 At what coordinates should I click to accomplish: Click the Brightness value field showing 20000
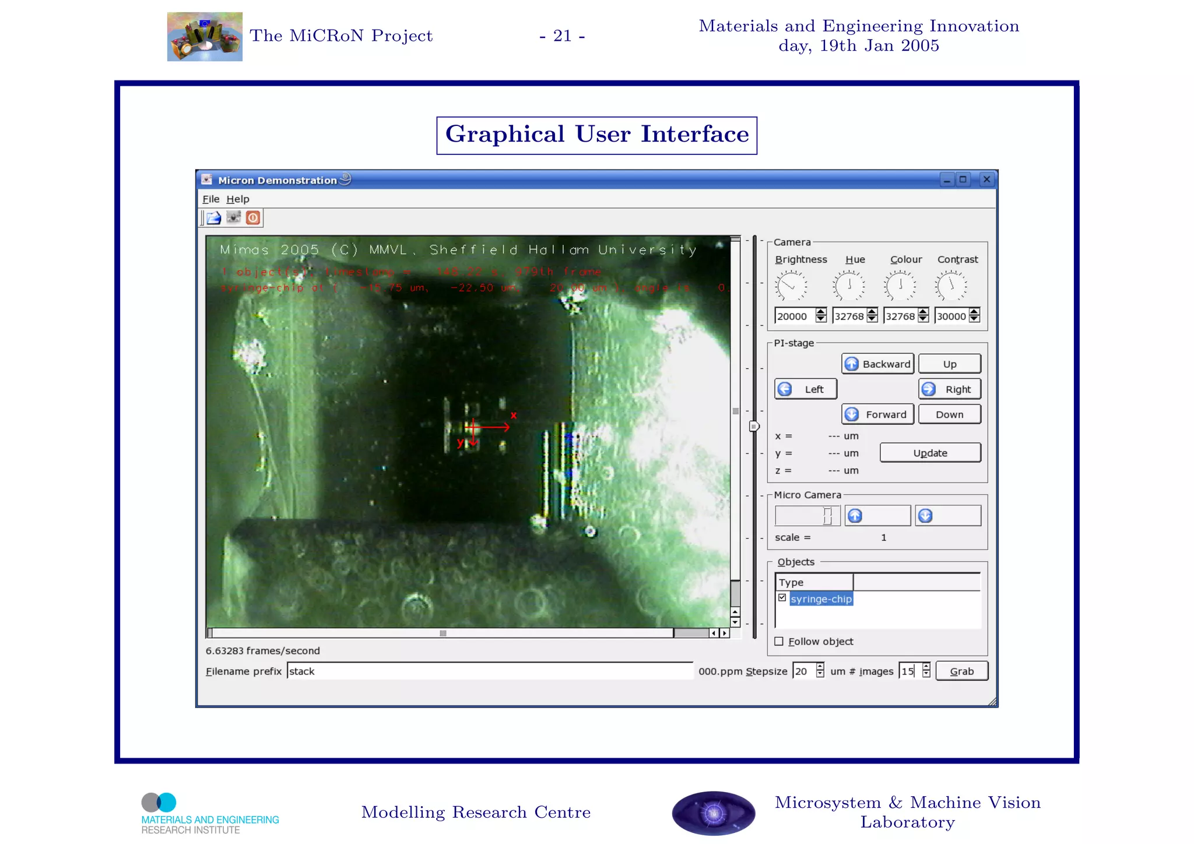pyautogui.click(x=795, y=316)
